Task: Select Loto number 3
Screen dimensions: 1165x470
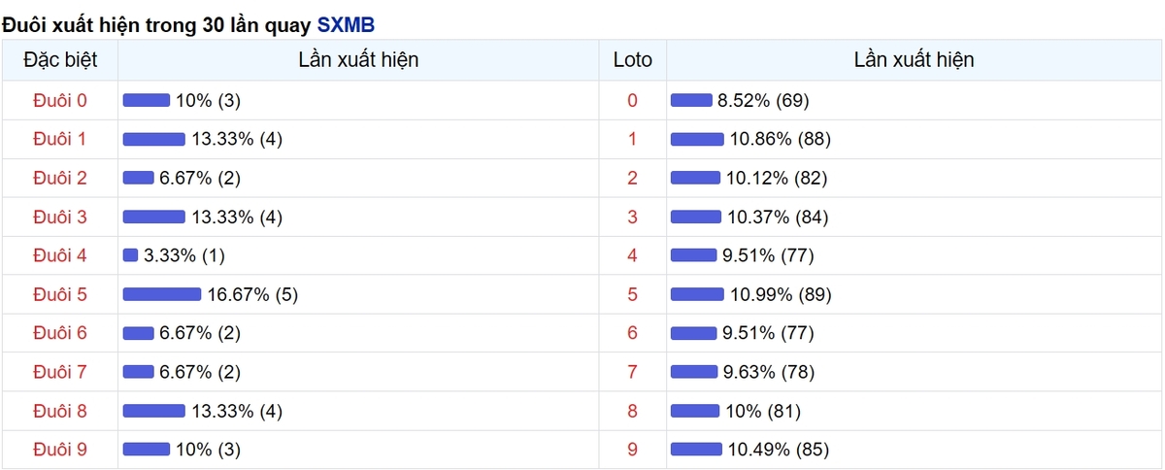Action: [x=633, y=217]
